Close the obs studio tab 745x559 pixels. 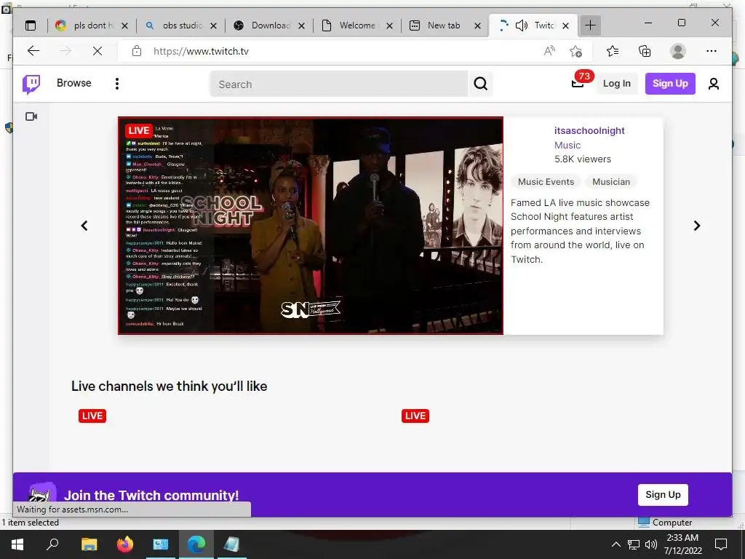tap(214, 25)
